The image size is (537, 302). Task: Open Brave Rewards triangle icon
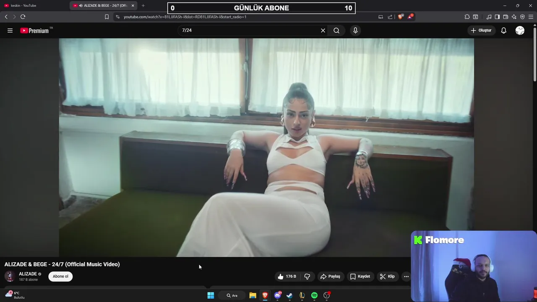coord(410,17)
